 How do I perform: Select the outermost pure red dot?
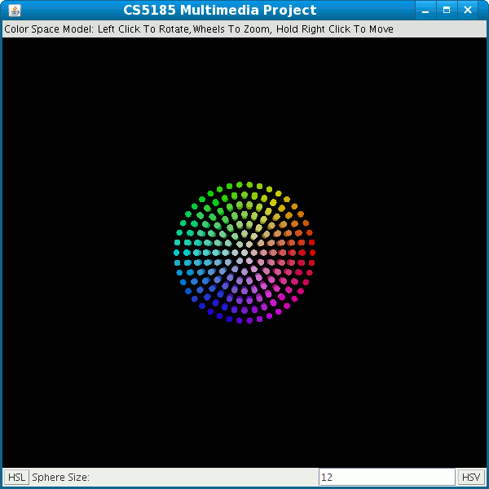pos(311,253)
